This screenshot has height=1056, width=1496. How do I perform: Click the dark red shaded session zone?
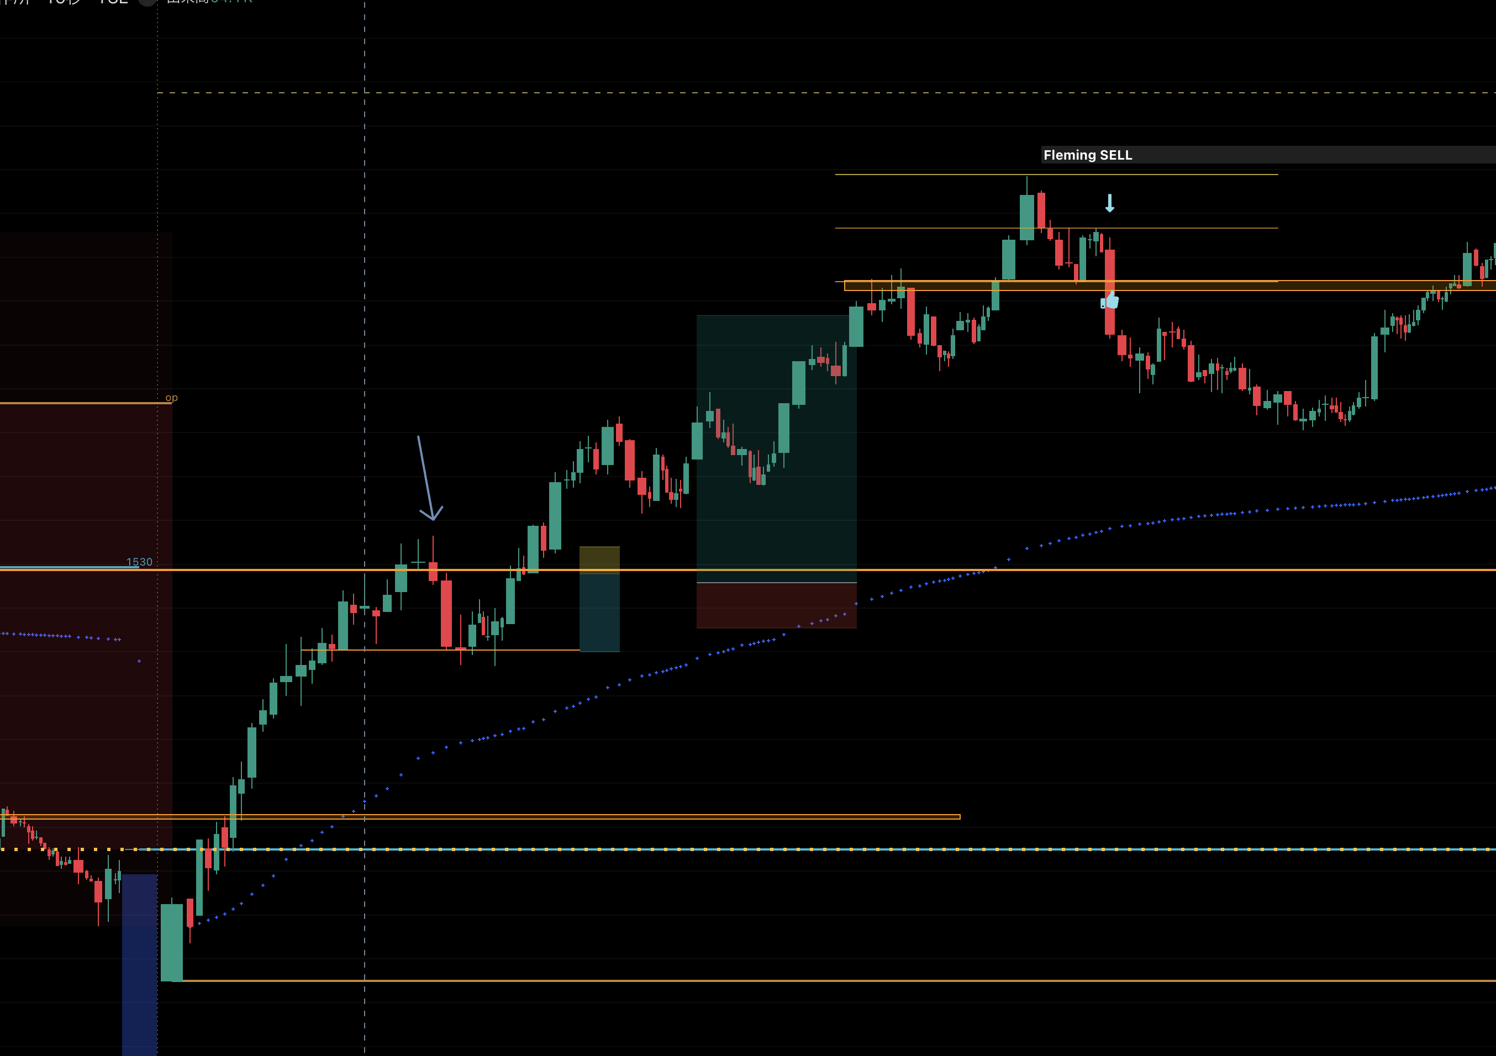click(x=86, y=578)
